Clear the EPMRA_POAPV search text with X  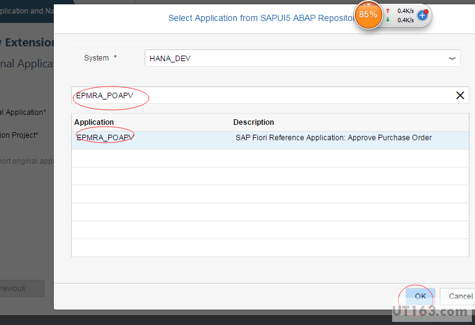point(460,95)
